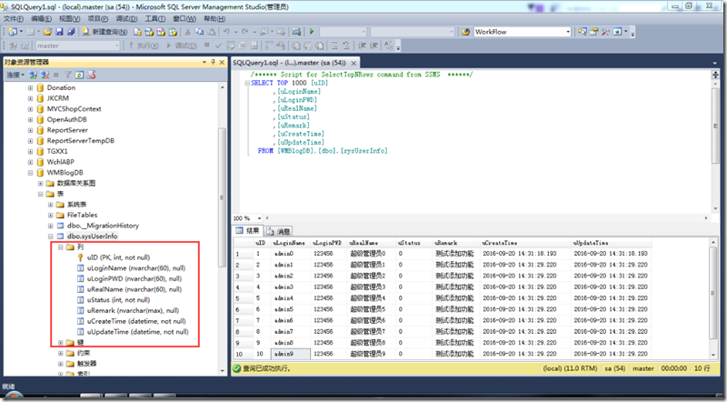Screen dimensions: 727x402
Task: Click the Save All toolbar icon
Action: click(71, 32)
